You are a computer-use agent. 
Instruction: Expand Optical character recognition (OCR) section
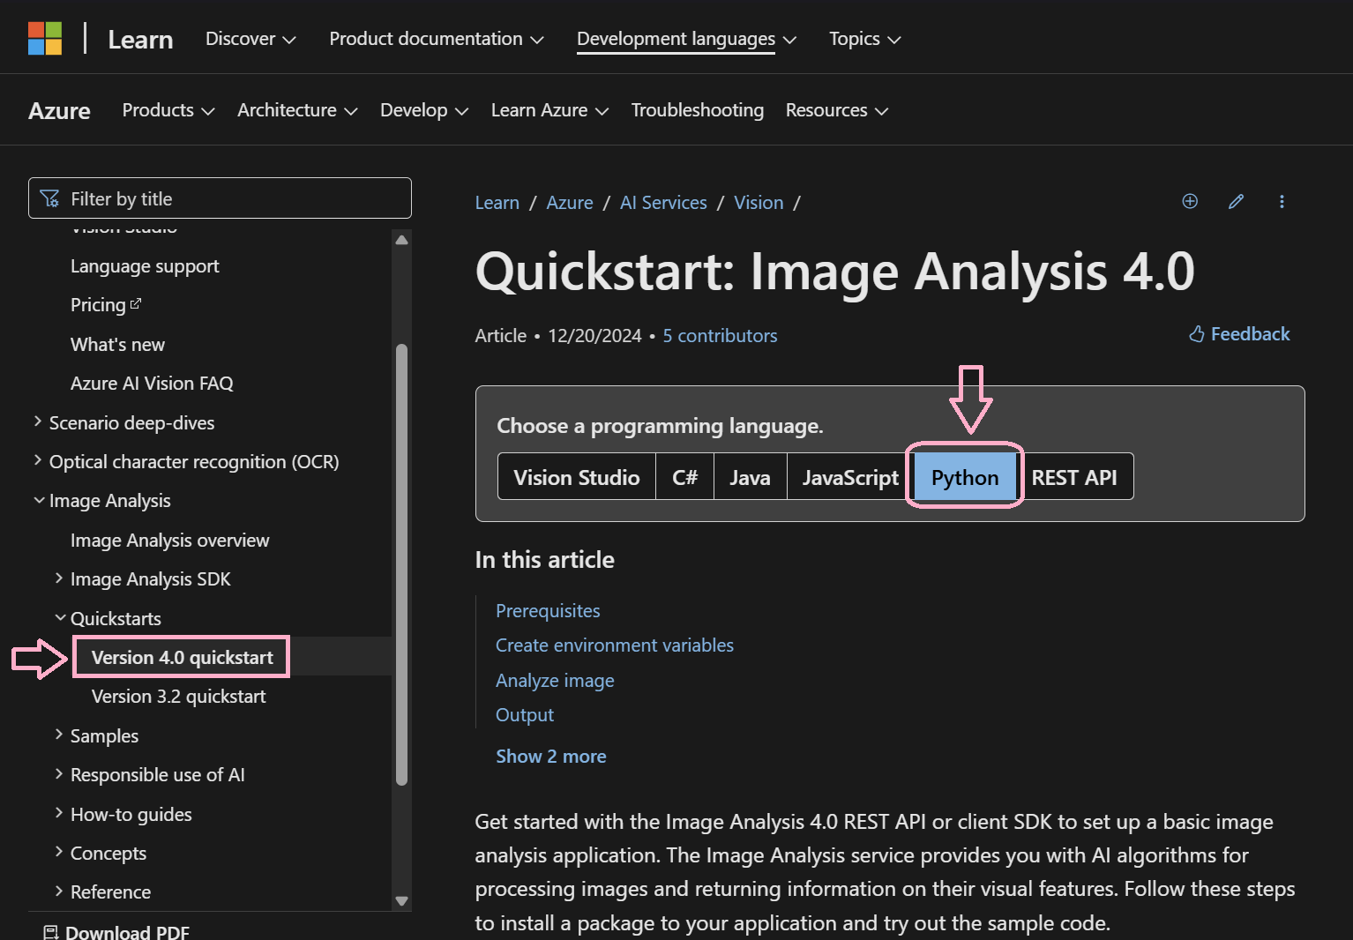(x=38, y=460)
